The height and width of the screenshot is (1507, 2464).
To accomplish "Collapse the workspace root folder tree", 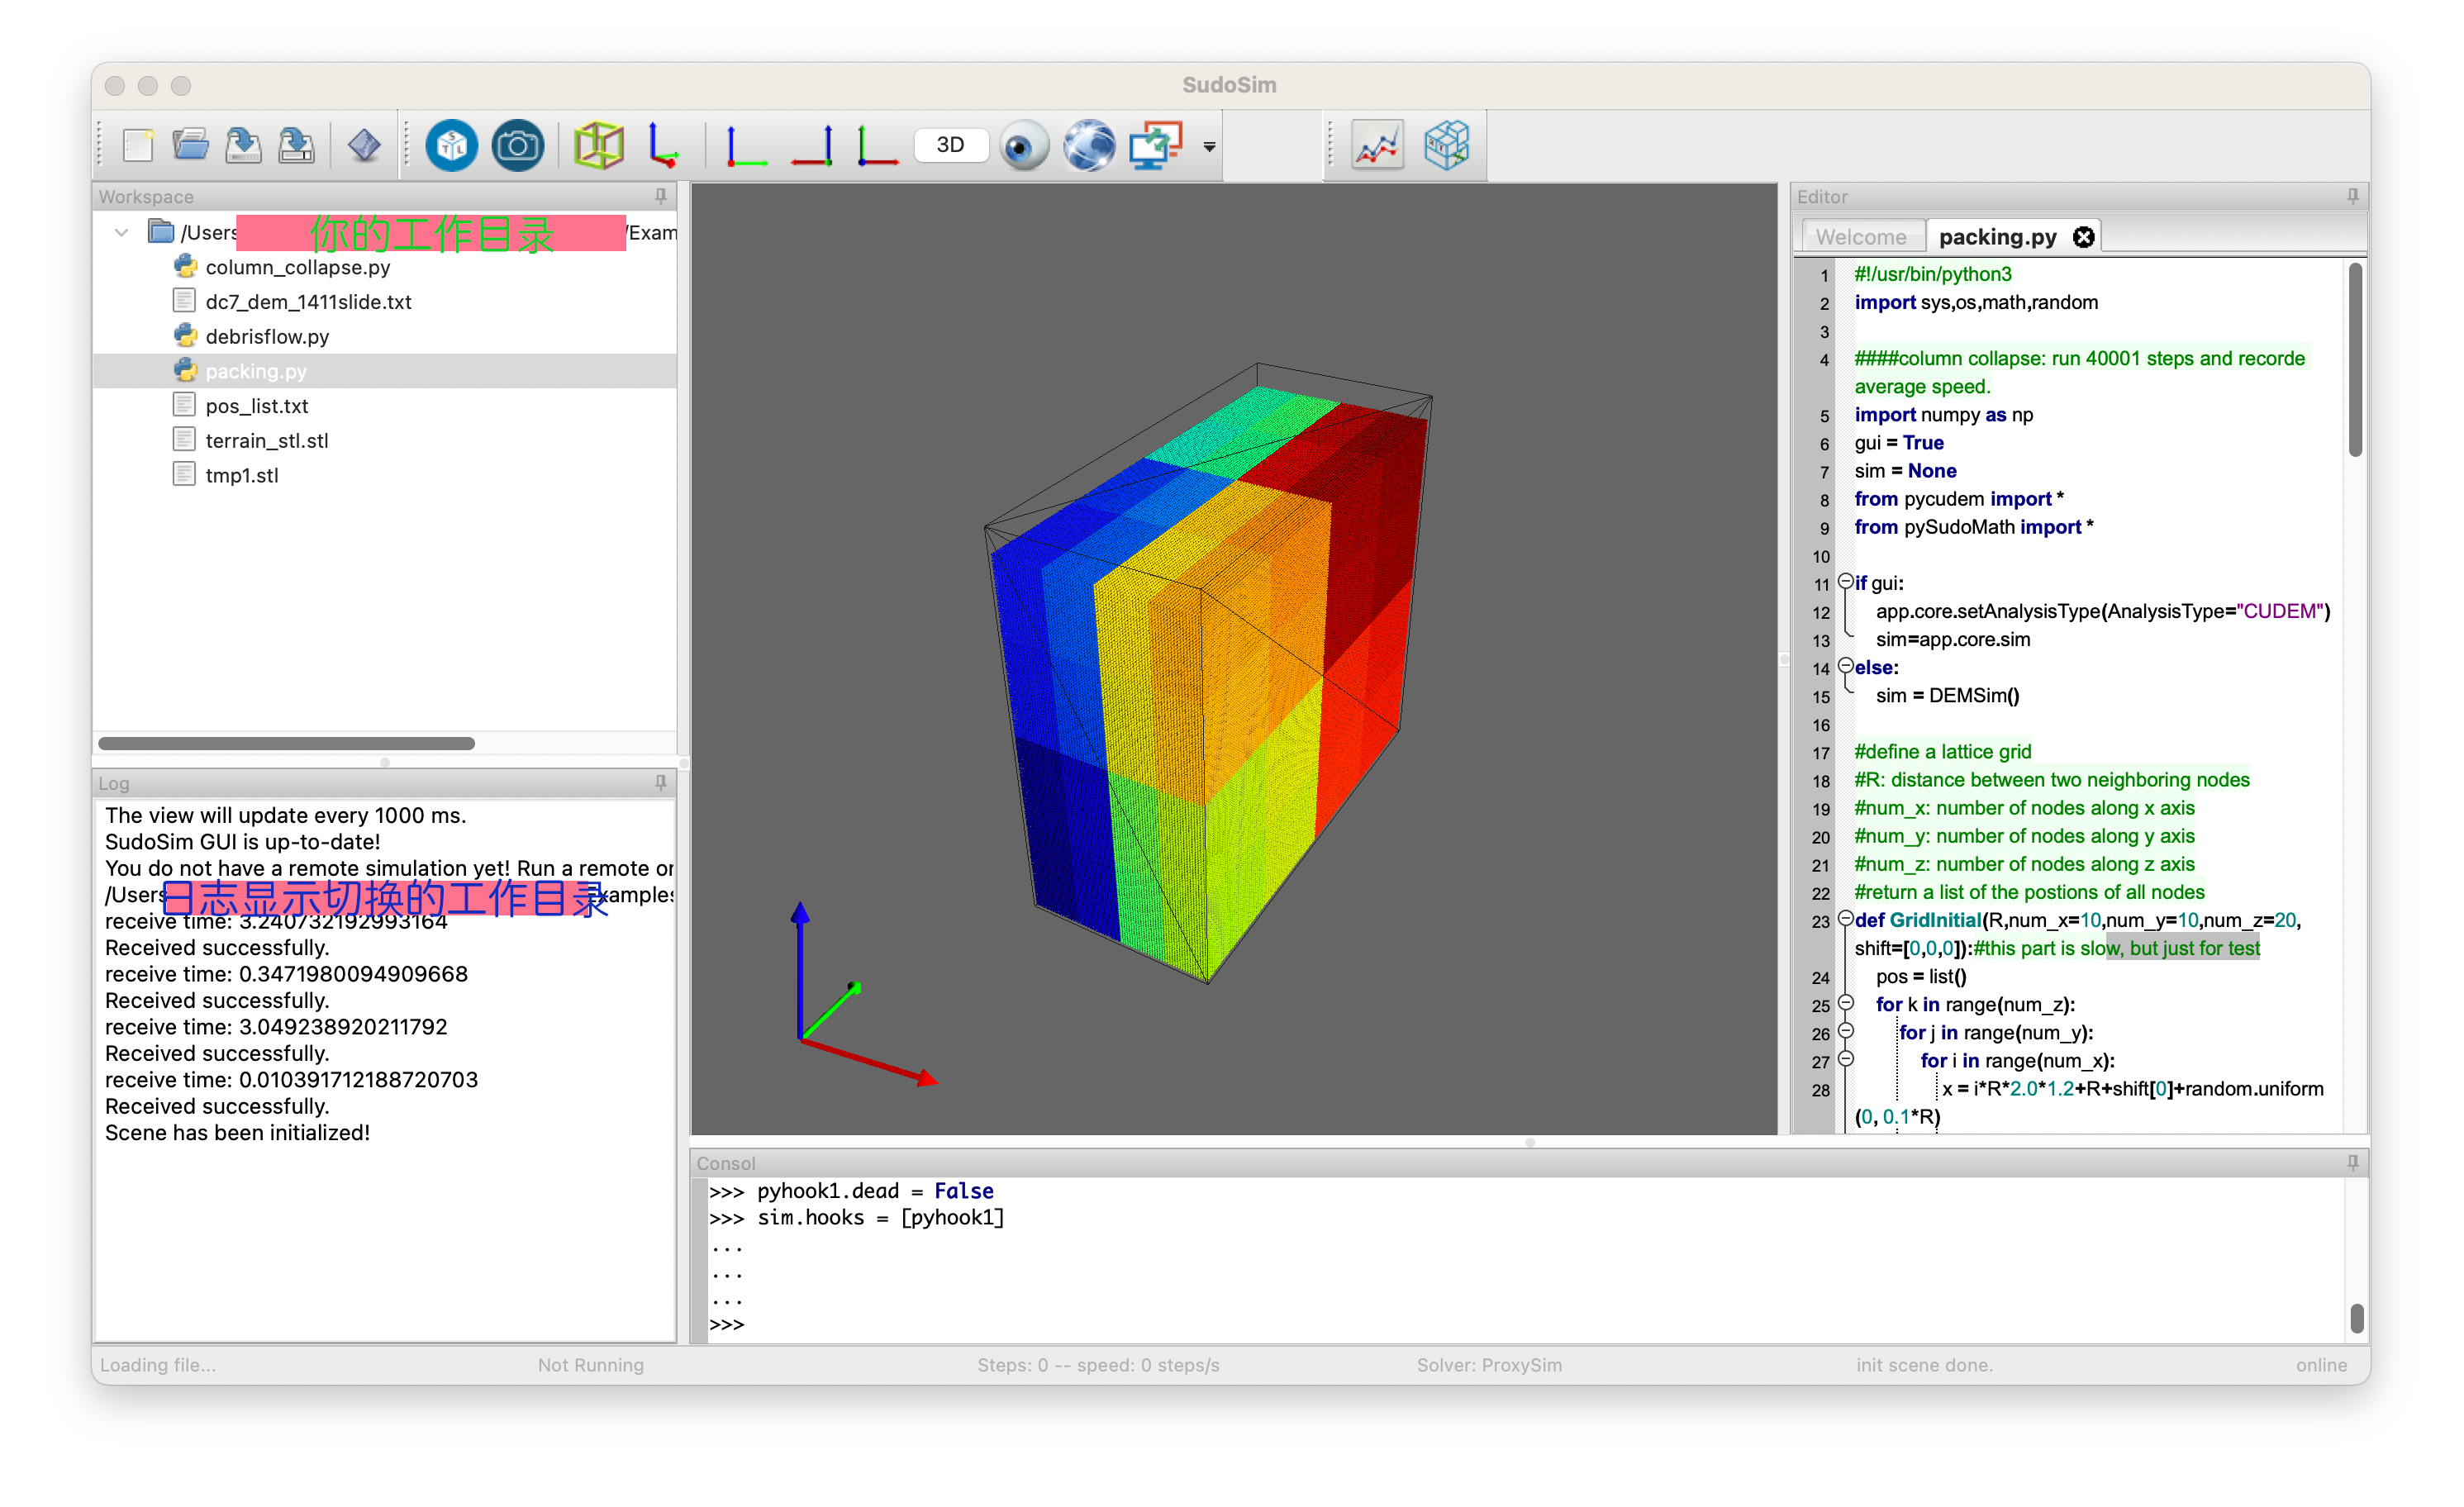I will tap(121, 232).
